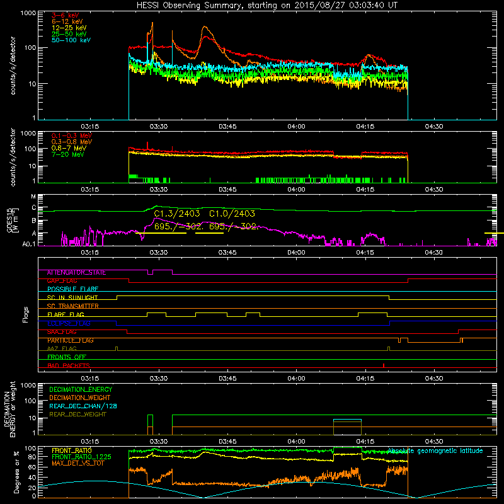Click the 7-20 MeV legend entry
The image size is (504, 504).
[68, 154]
